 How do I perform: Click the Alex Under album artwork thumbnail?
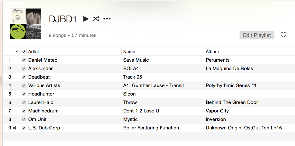(18, 16)
